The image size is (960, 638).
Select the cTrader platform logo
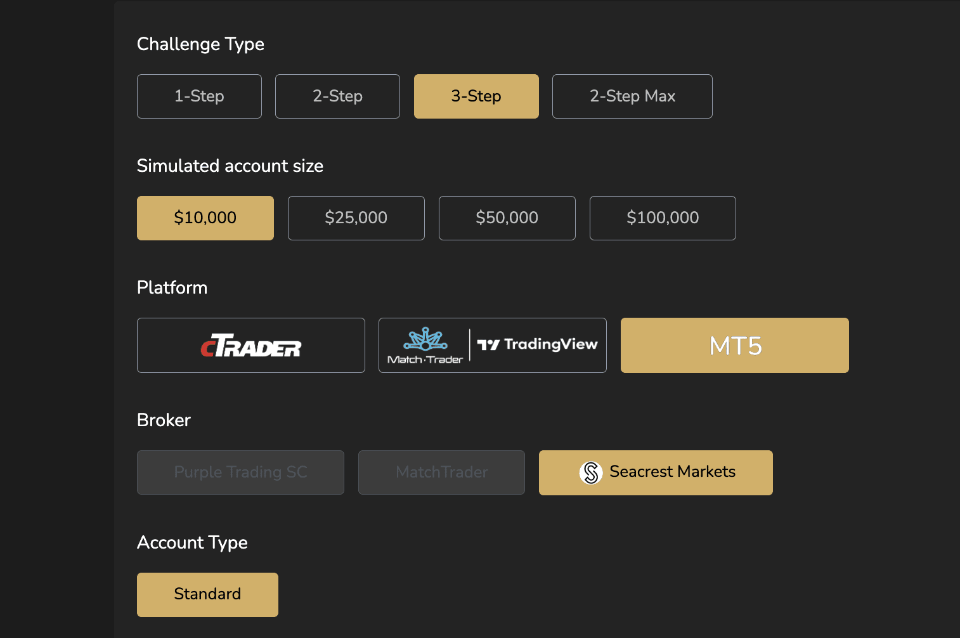click(251, 346)
